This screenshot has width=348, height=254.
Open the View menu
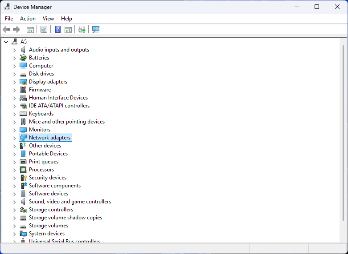pos(48,19)
